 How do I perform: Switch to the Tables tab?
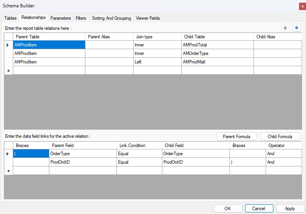click(10, 18)
